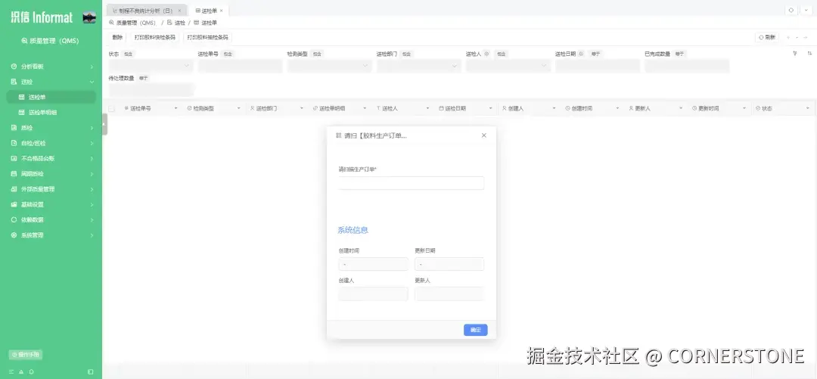Click the blue 确定 button
Screen dimensions: 817x379
[x=475, y=330]
